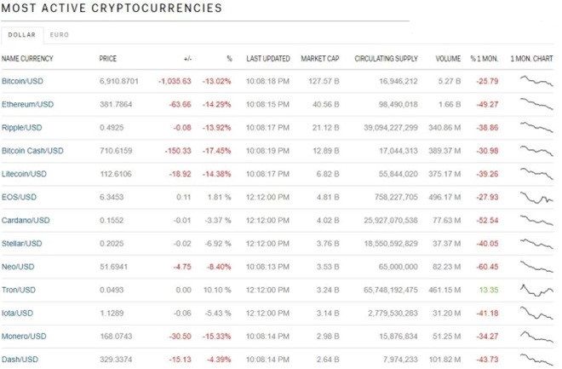Open the Litecoin/USD link
The image size is (562, 369).
tap(24, 174)
